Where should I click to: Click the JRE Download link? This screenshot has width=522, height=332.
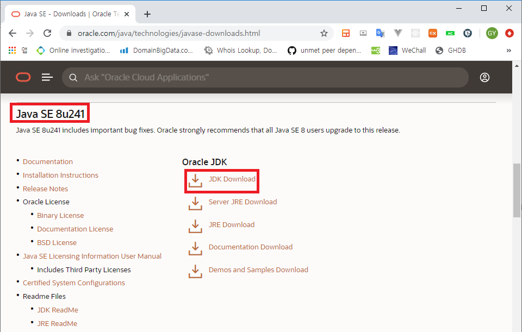coord(232,224)
